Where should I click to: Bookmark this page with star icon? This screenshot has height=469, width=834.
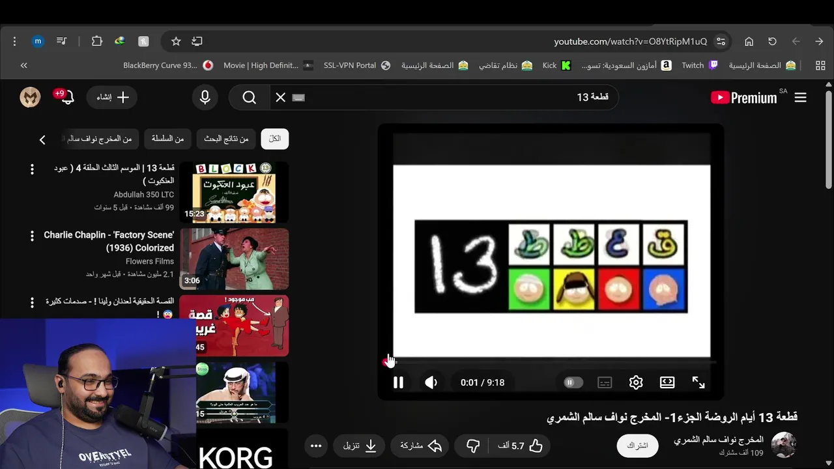(x=176, y=41)
